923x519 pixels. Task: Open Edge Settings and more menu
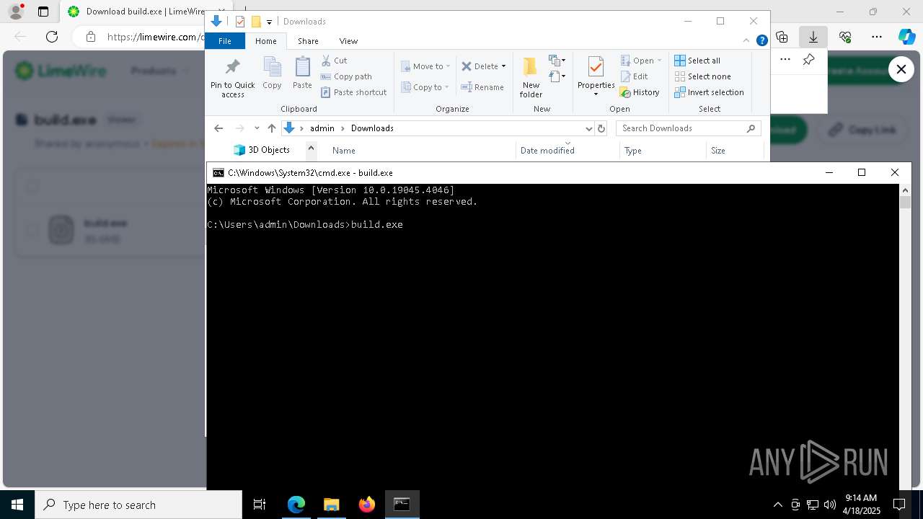point(876,37)
